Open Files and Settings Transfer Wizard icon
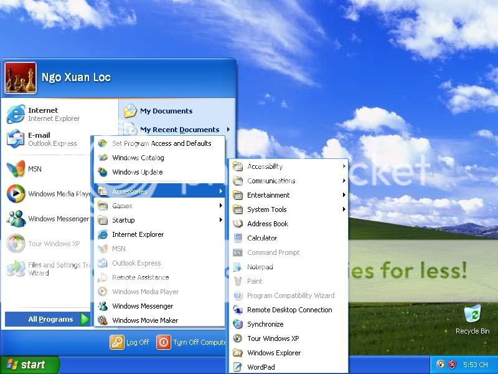Viewport: 498px width, 374px height. tap(16, 269)
